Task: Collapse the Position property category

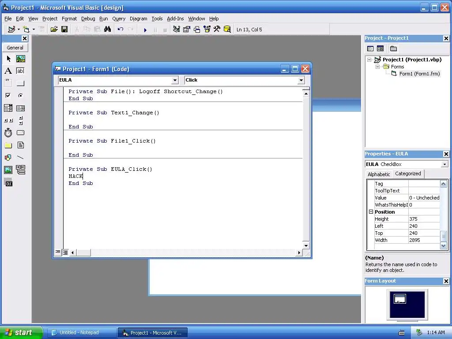Action: (371, 211)
